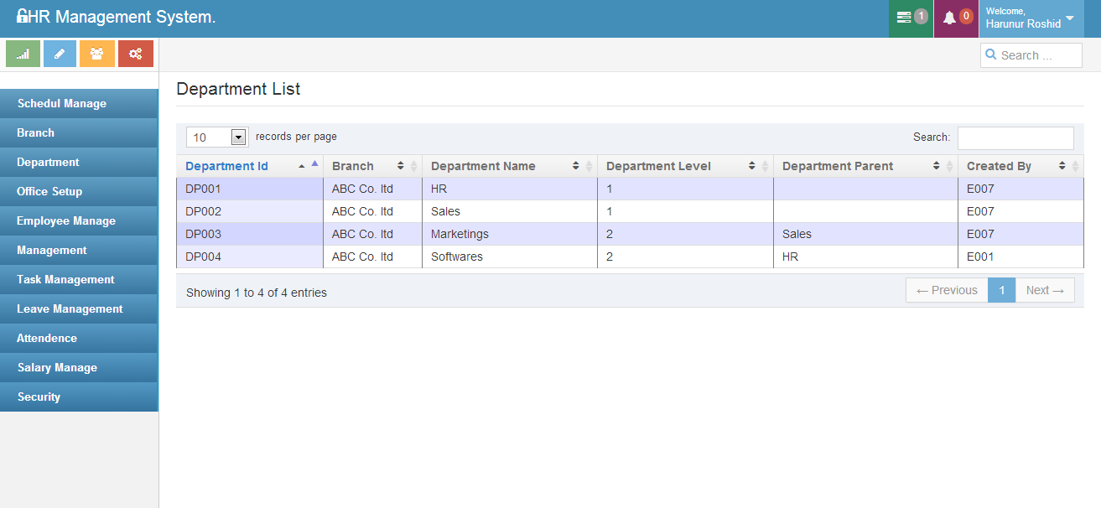
Task: Click the blue pencil edit shortcut icon
Action: click(60, 54)
